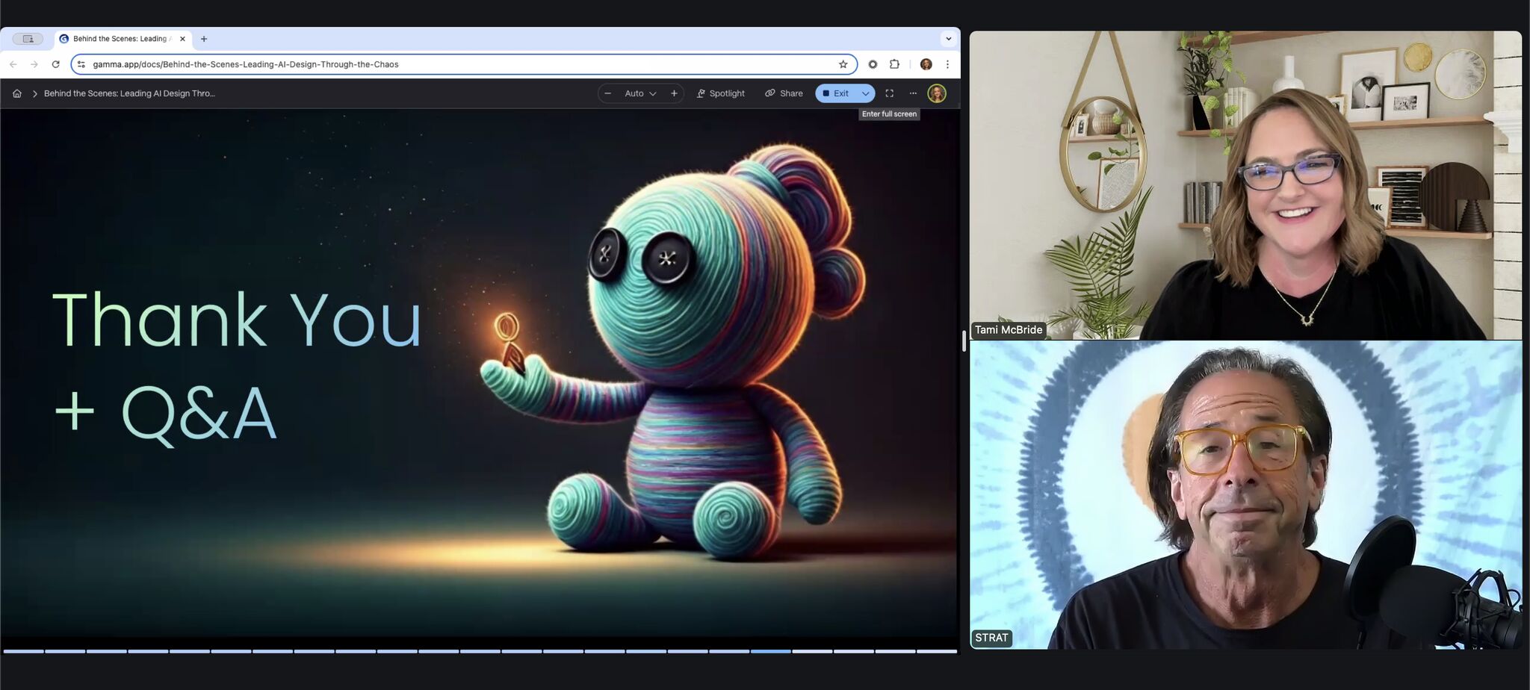Exit presentation mode
Image resolution: width=1530 pixels, height=690 pixels.
pyautogui.click(x=835, y=93)
